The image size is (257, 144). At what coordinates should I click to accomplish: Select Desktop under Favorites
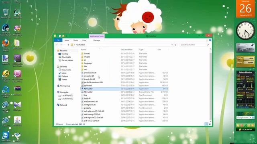pyautogui.click(x=65, y=54)
